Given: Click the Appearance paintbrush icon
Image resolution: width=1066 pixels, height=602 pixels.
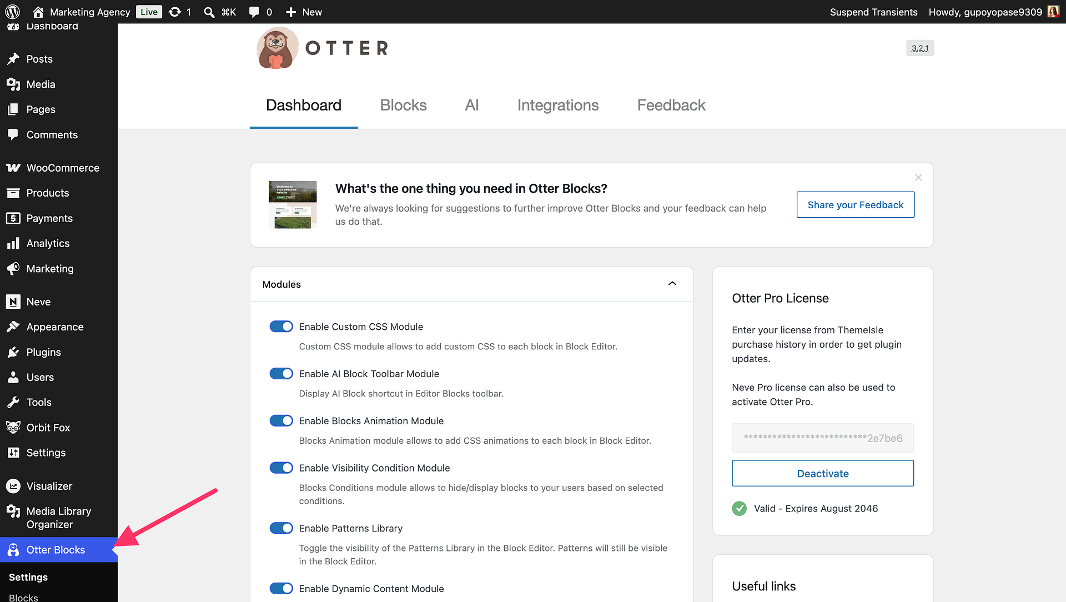Looking at the screenshot, I should pos(13,327).
